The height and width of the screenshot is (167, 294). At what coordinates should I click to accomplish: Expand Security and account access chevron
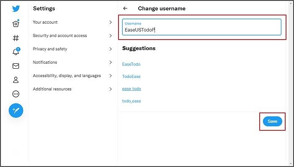coord(111,35)
